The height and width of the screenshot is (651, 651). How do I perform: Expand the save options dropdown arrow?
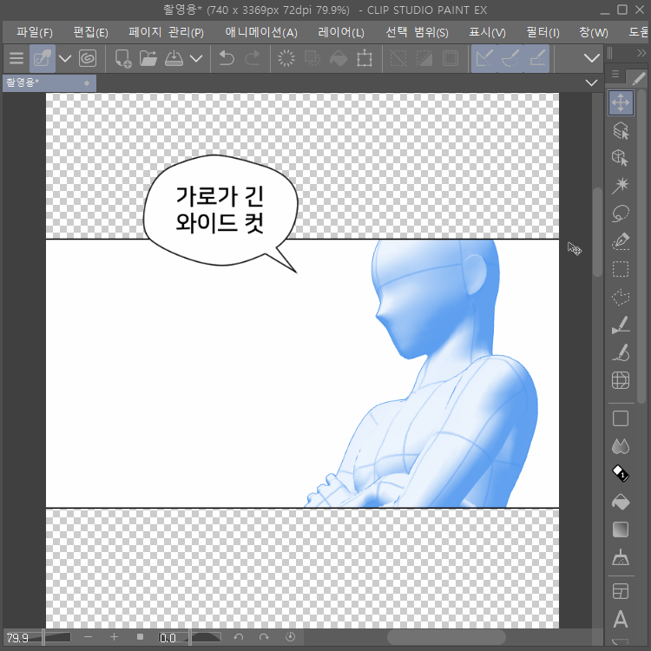click(196, 58)
